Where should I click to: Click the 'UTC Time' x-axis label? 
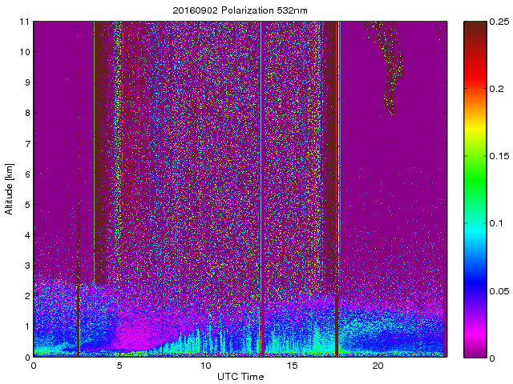click(240, 376)
